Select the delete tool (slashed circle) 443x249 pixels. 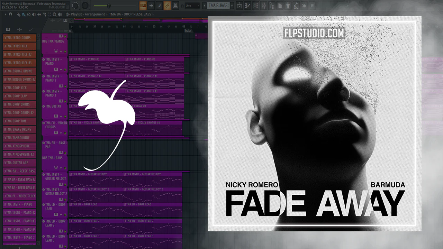(x=29, y=15)
